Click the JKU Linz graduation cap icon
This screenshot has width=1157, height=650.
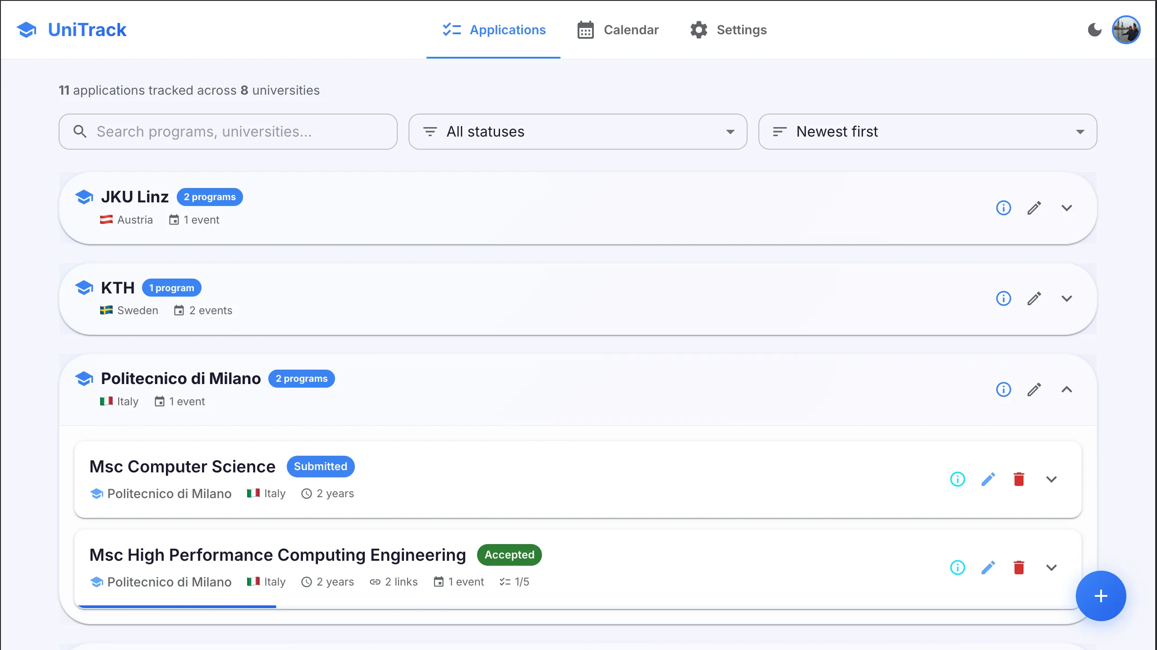coord(84,197)
